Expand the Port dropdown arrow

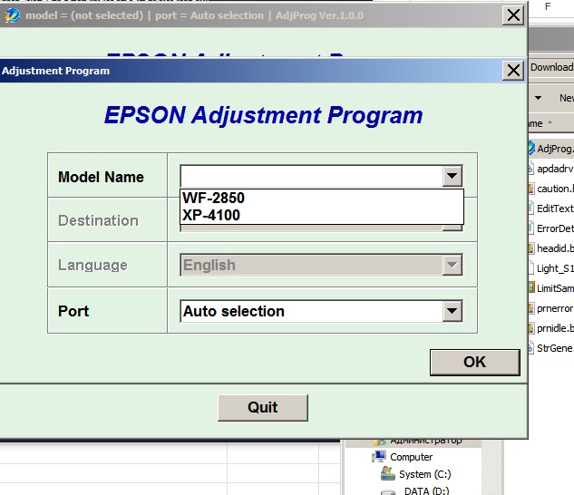[452, 311]
